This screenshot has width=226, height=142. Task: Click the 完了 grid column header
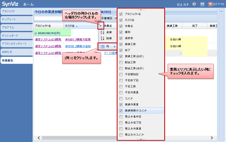[x=195, y=26]
